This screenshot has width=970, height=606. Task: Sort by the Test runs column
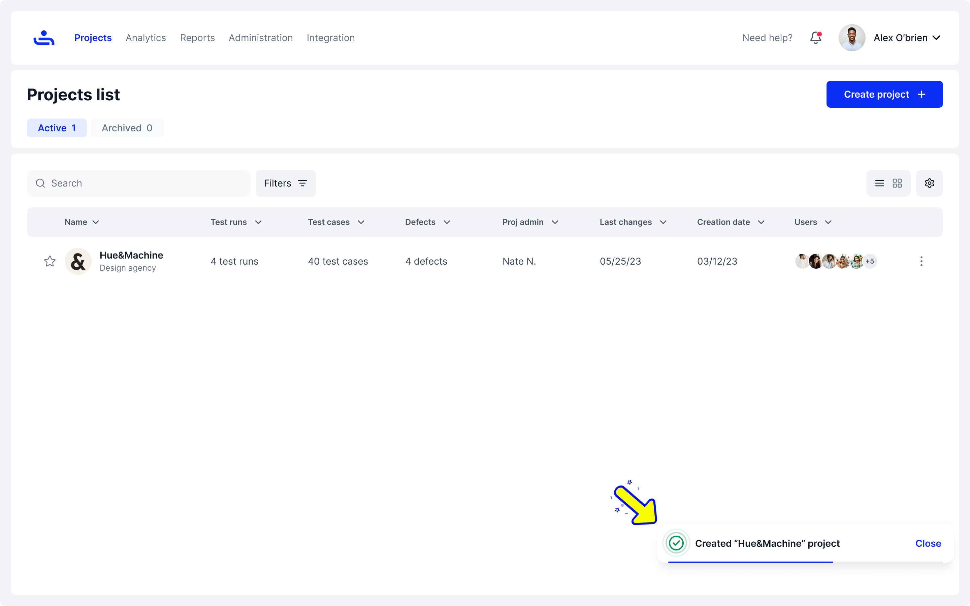point(236,222)
